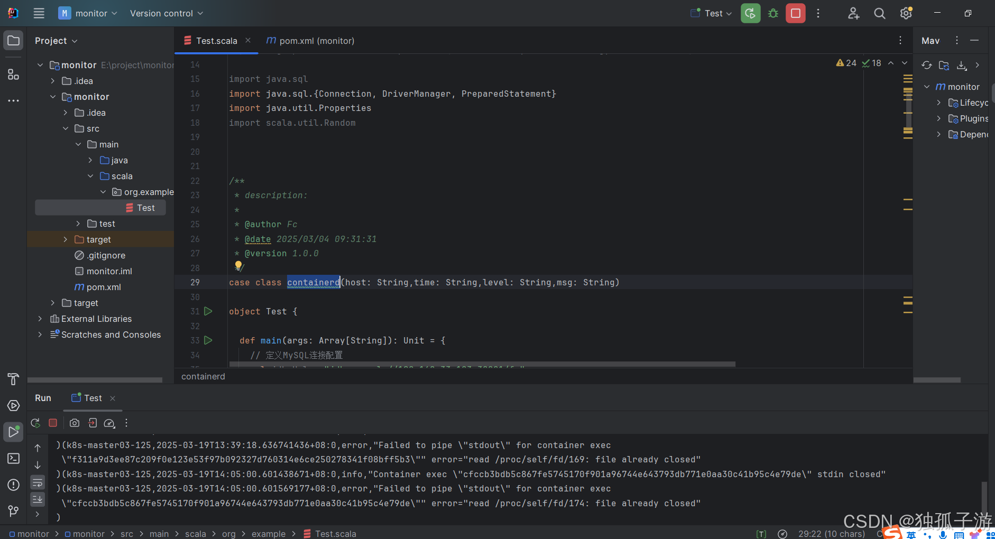995x539 pixels.
Task: Open Git version control tool window
Action: click(x=13, y=510)
